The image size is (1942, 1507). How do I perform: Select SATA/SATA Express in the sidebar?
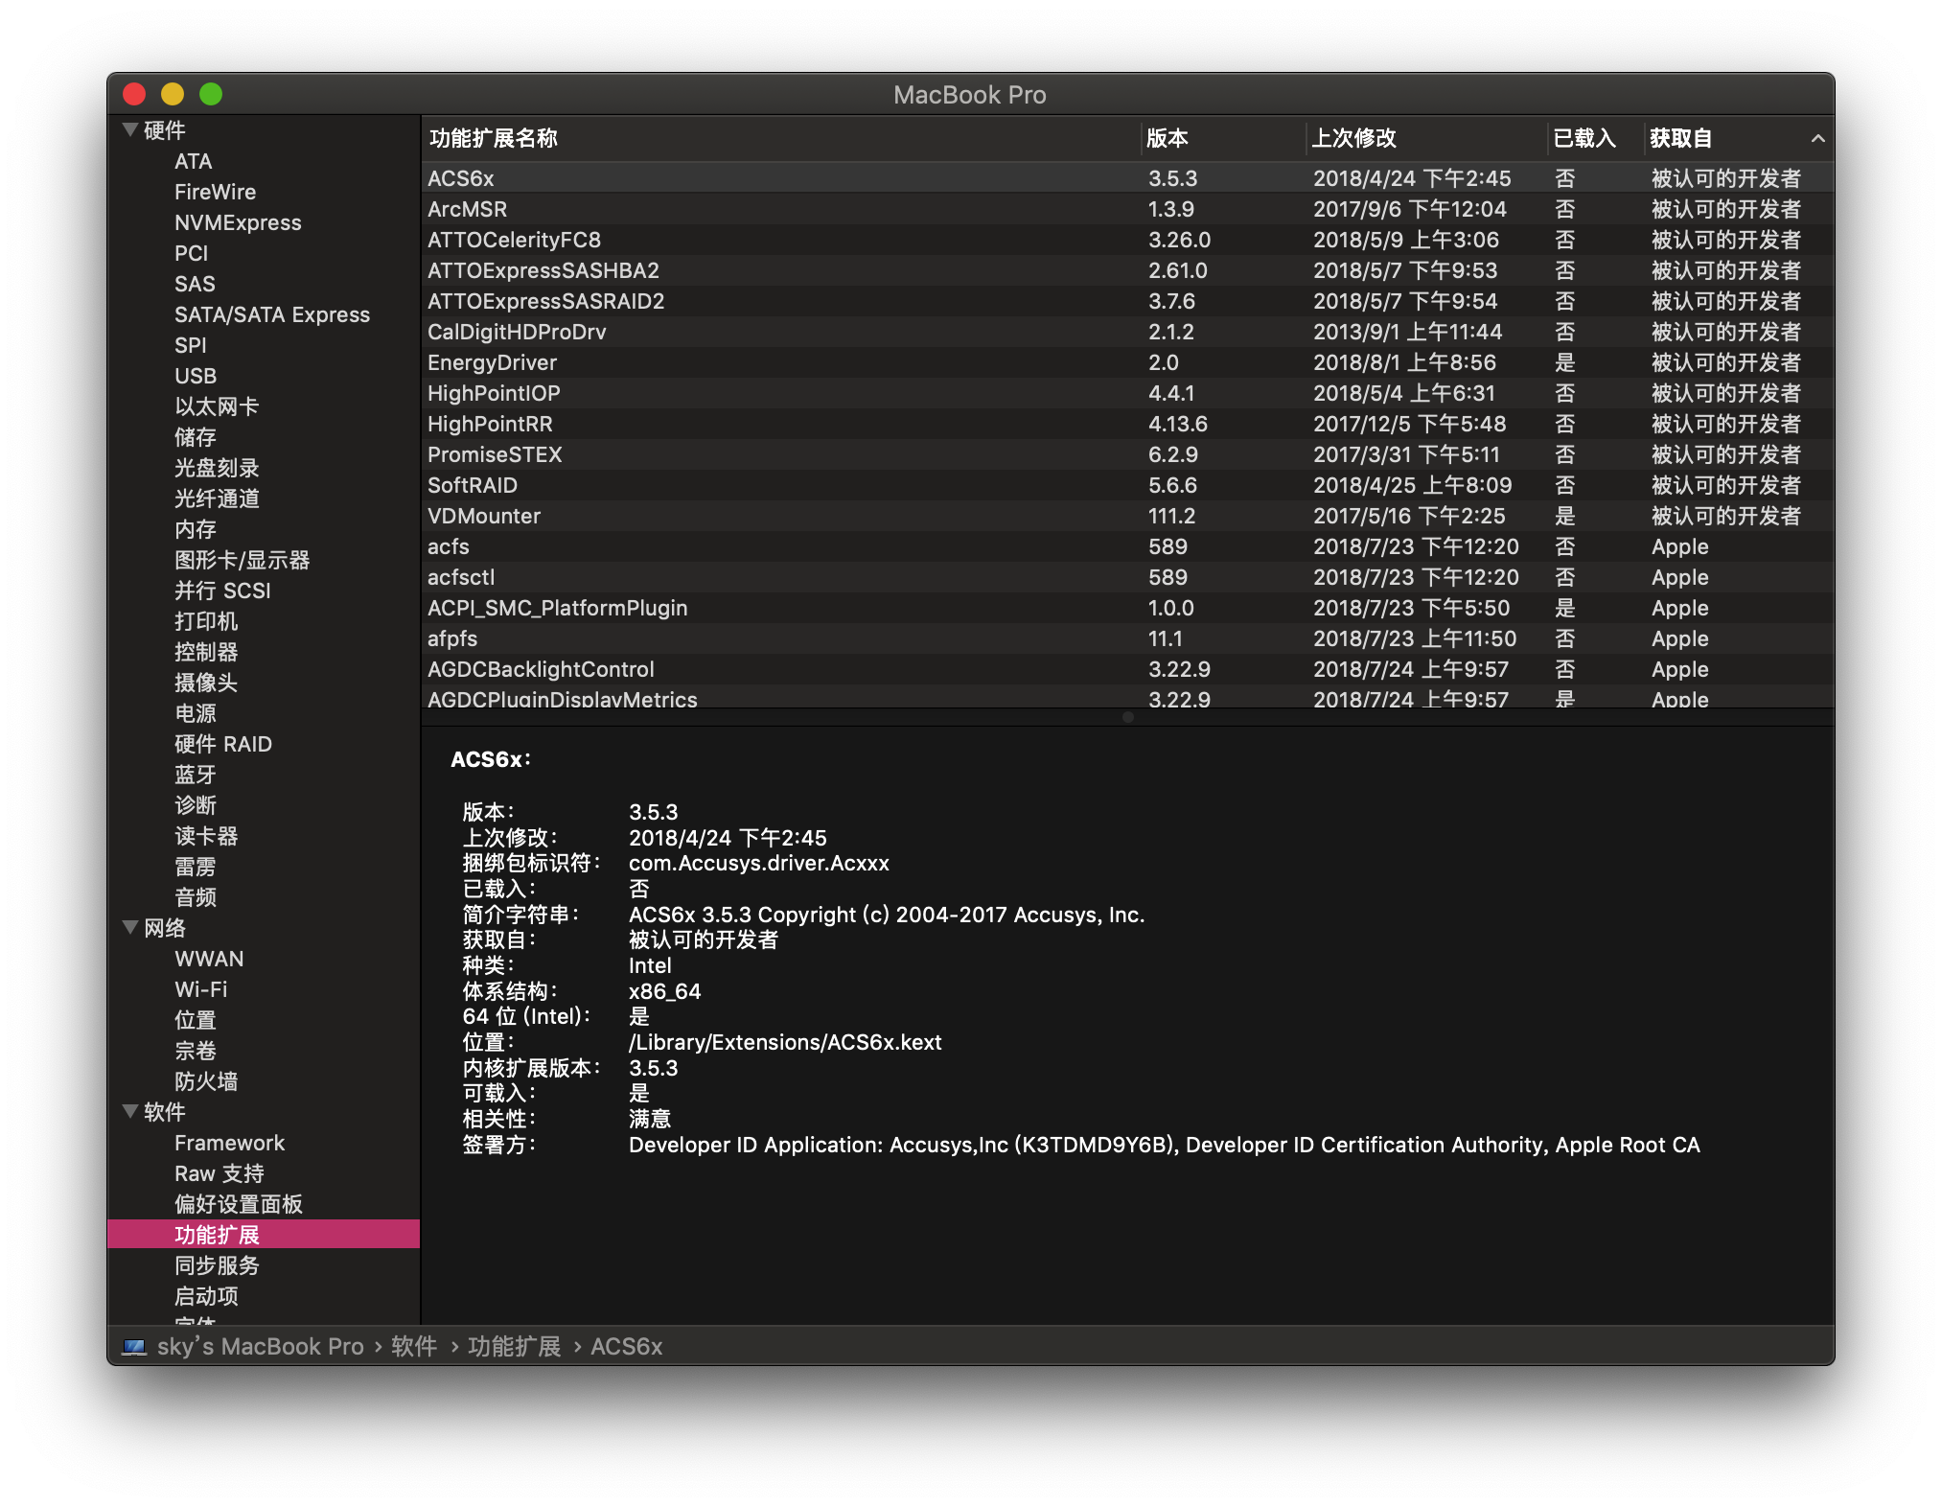271,314
